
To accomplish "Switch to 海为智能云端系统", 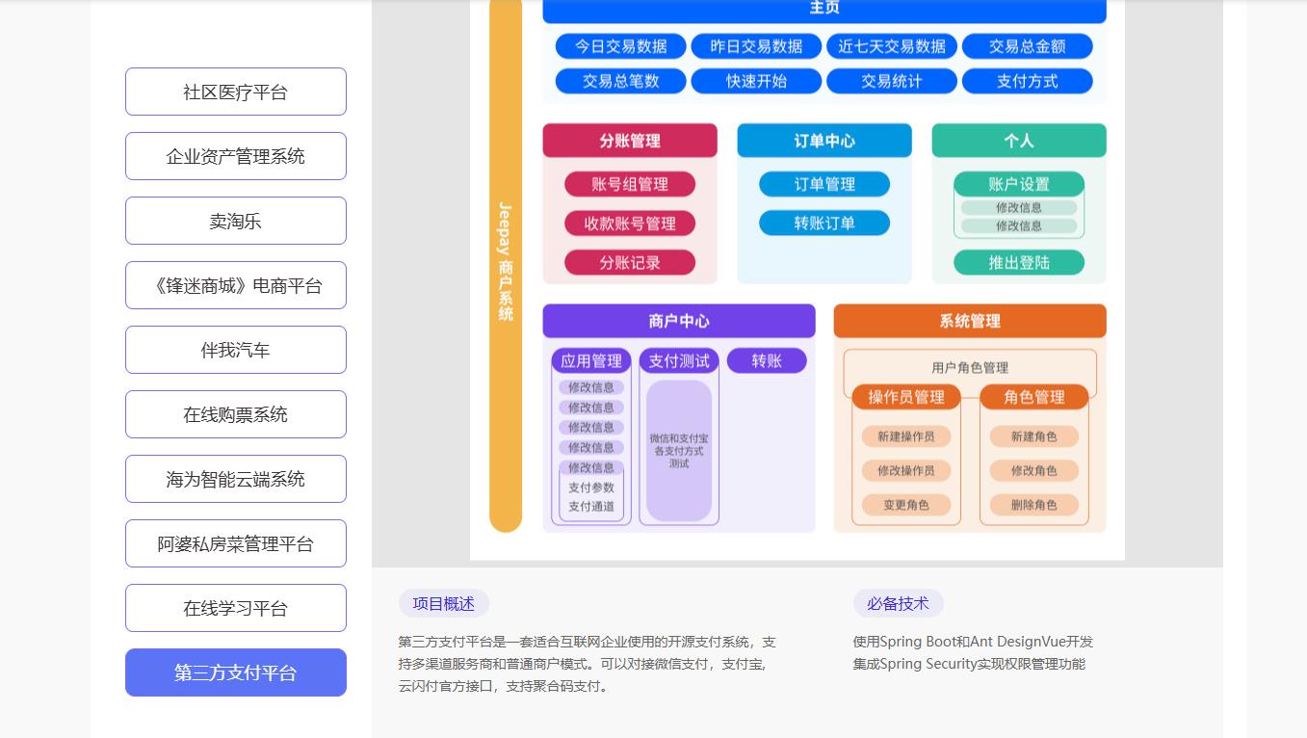I will coord(235,479).
